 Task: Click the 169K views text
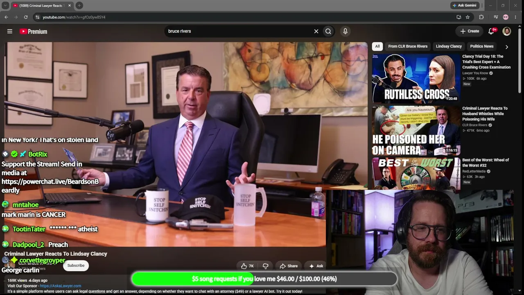tap(17, 280)
